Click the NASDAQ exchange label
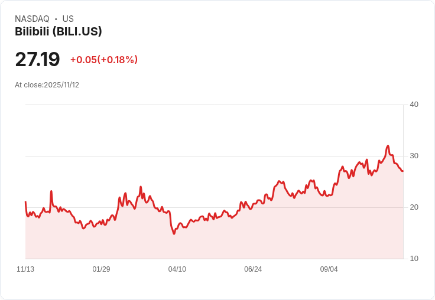The image size is (435, 300). 32,19
